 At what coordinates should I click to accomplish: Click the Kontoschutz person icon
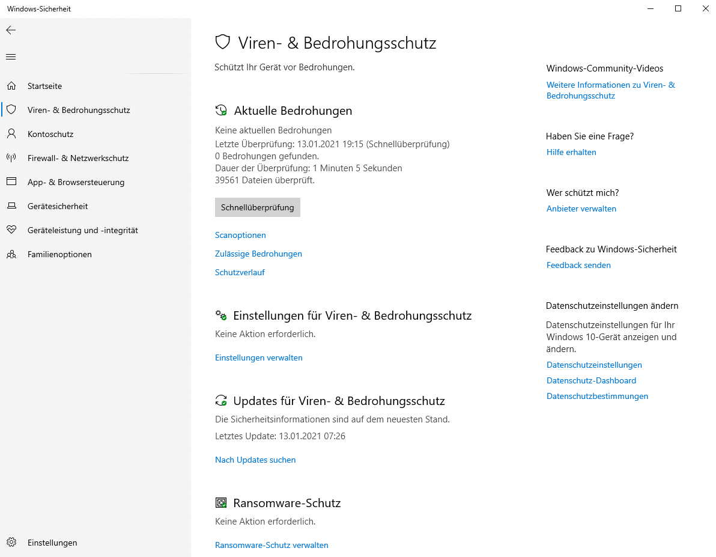(x=11, y=134)
